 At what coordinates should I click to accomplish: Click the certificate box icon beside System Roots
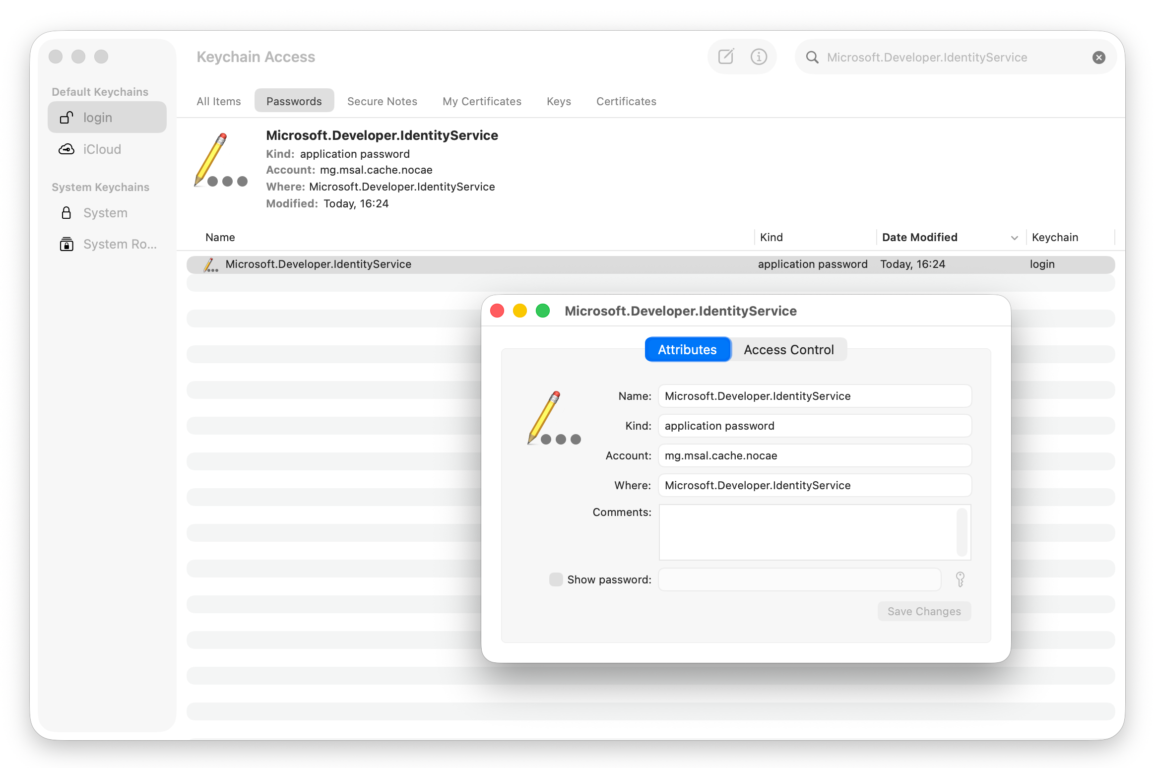point(66,244)
